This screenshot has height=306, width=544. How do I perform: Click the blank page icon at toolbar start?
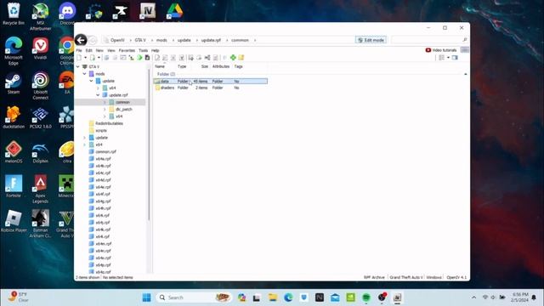[79, 58]
